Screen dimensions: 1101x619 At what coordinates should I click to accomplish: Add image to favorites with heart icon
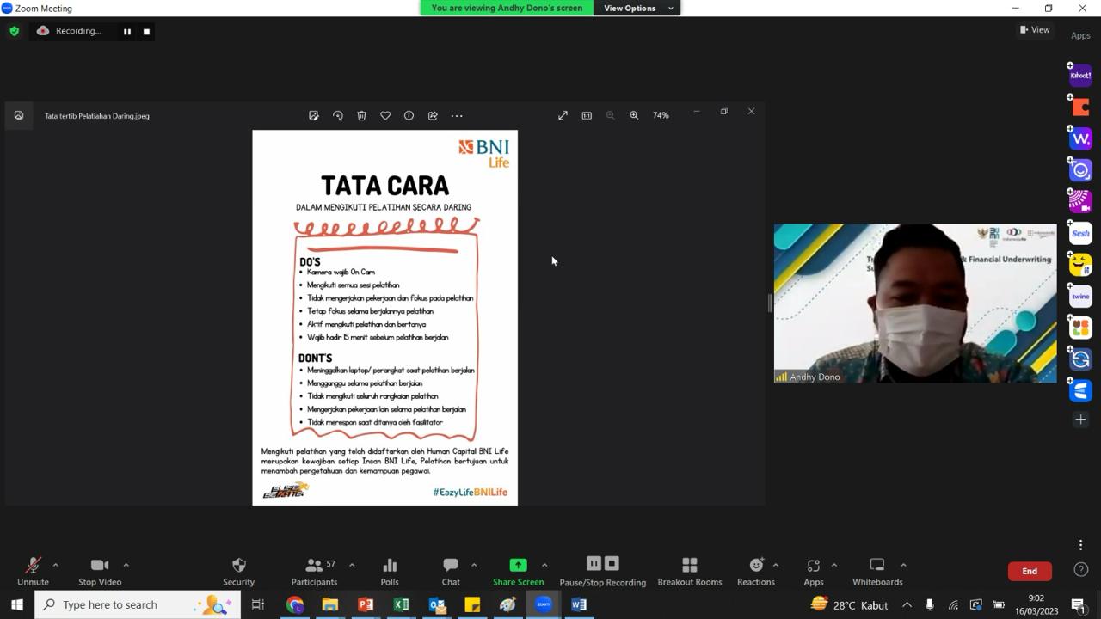[x=385, y=115]
